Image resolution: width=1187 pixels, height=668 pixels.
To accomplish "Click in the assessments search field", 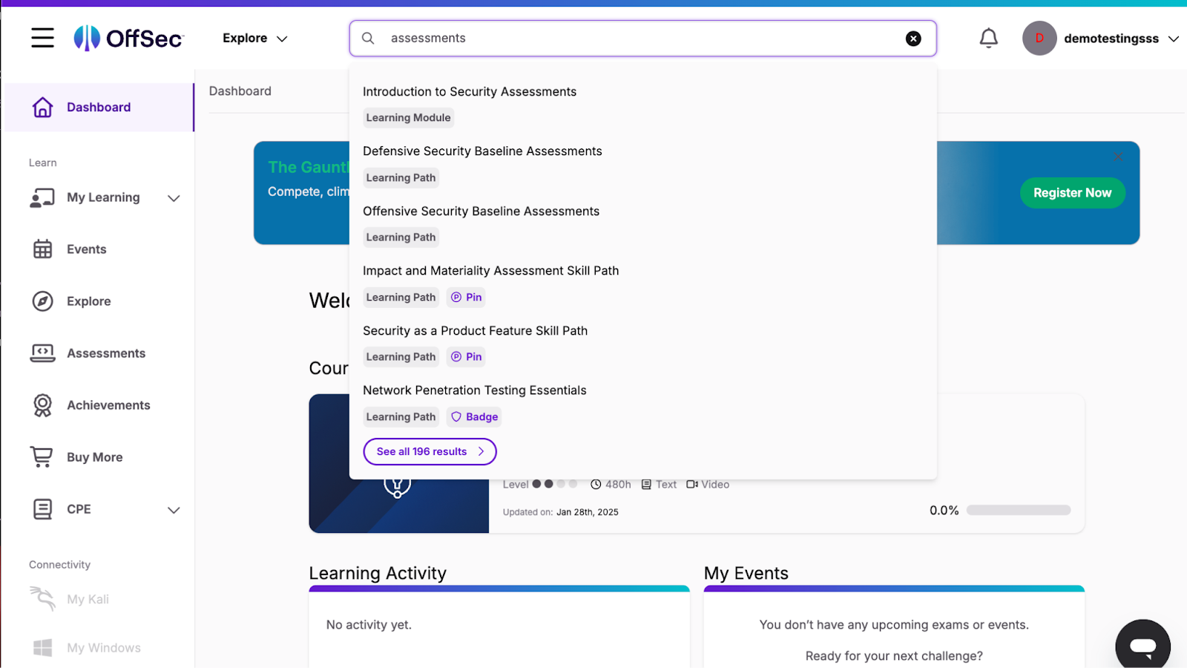I will coord(638,39).
